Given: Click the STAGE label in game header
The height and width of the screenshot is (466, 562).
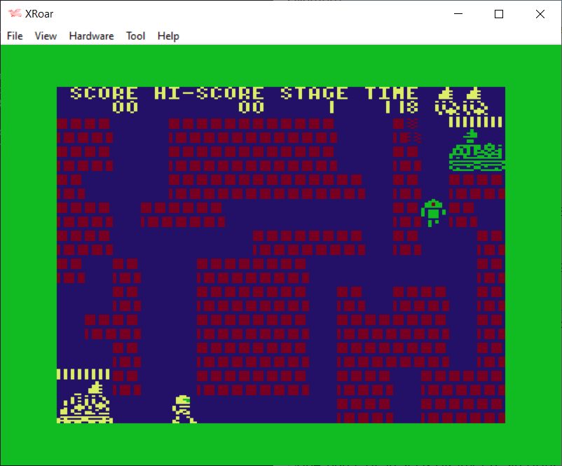Looking at the screenshot, I should tap(314, 93).
